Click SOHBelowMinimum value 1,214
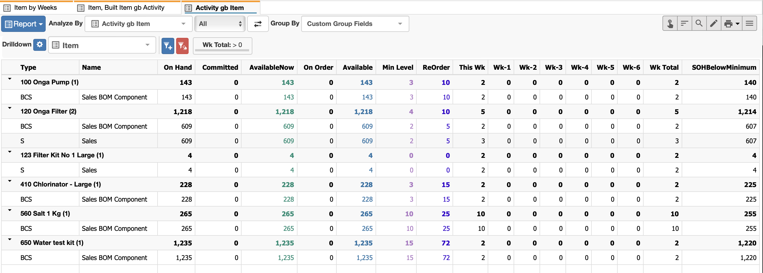 pos(747,112)
